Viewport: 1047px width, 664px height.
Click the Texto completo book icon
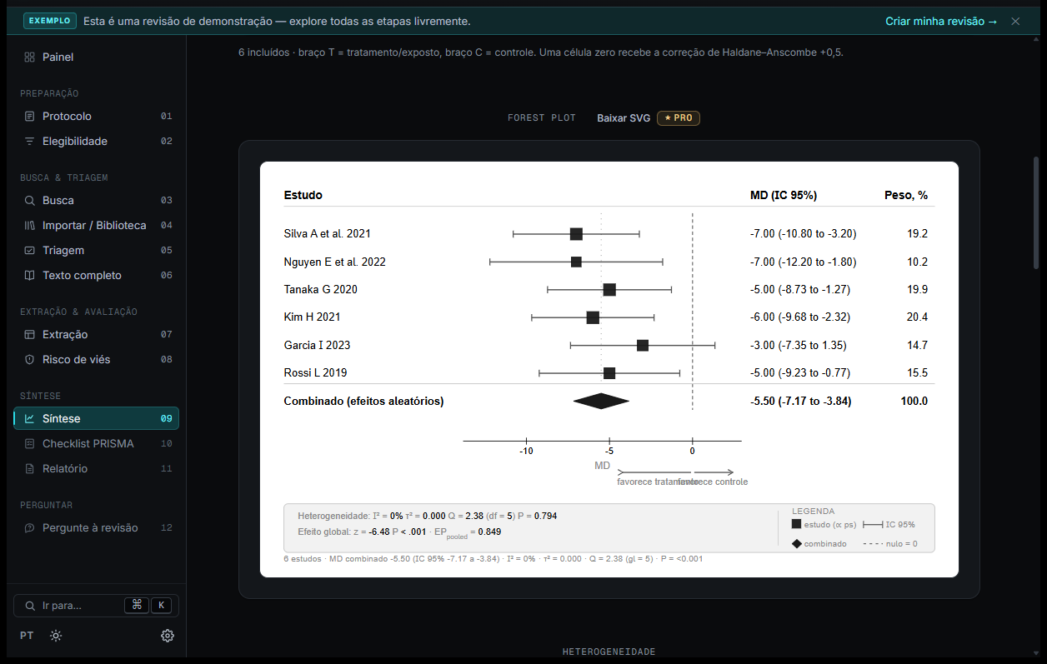29,276
